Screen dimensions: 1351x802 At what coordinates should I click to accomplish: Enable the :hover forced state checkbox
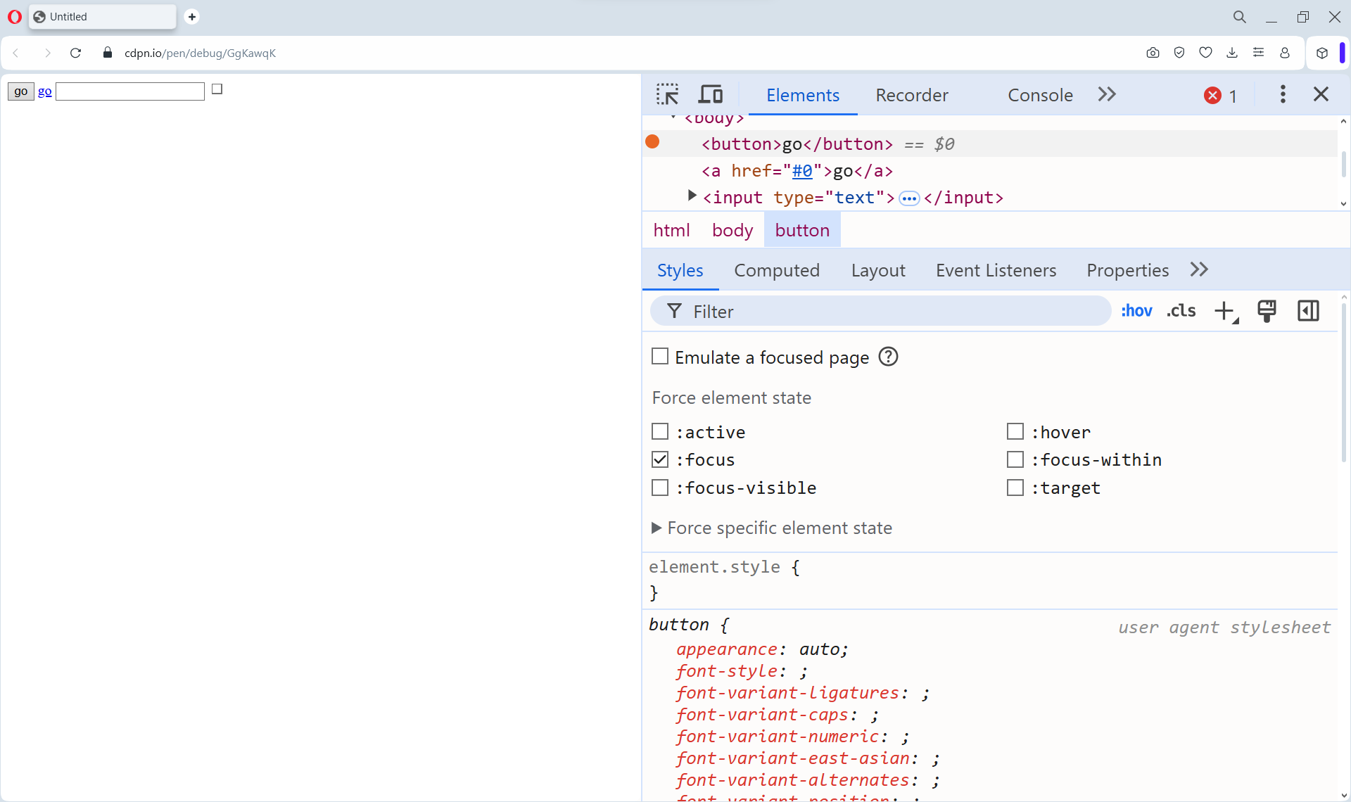coord(1015,431)
